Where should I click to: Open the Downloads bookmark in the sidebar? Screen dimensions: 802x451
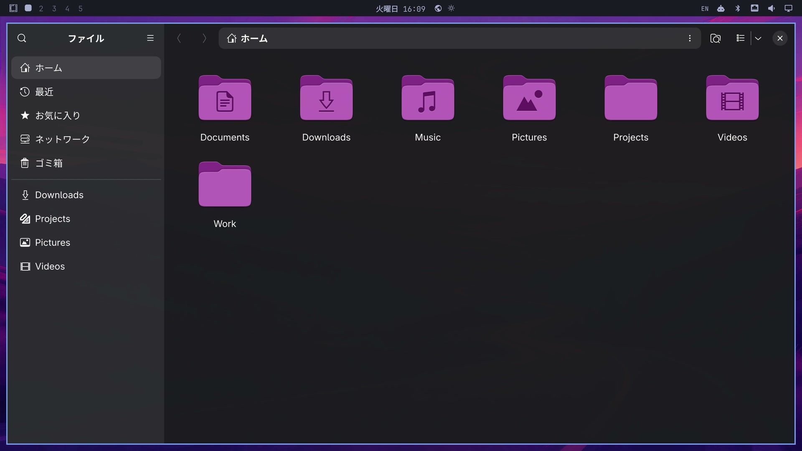point(86,195)
